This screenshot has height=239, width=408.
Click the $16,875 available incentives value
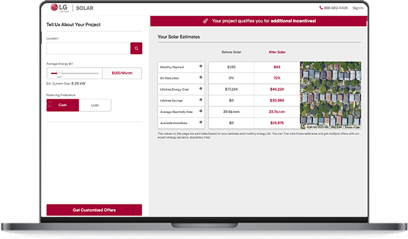(277, 122)
